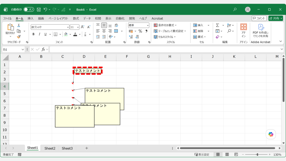The height and width of the screenshot is (161, 286).
Task: Right-align cell text icon
Action: pos(110,31)
